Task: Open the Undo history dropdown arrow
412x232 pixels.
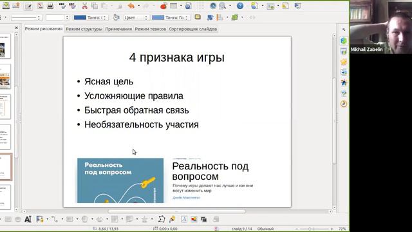Action: coord(138,6)
